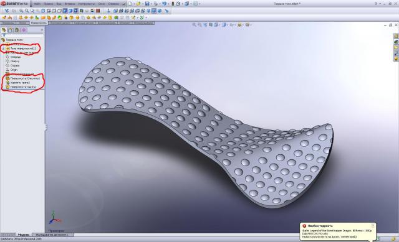Screen dimensions: 399x242
Task: Open the PropertyManager tab icon
Action: [x=11, y=30]
